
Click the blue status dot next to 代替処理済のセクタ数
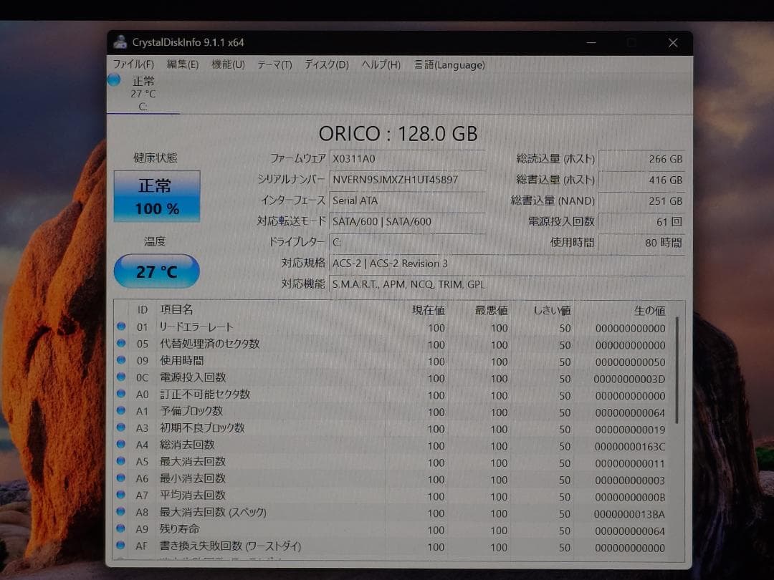[120, 344]
